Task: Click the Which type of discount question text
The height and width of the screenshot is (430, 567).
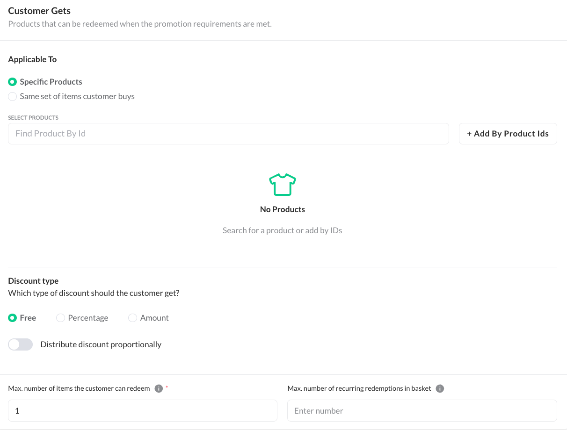Action: point(94,293)
